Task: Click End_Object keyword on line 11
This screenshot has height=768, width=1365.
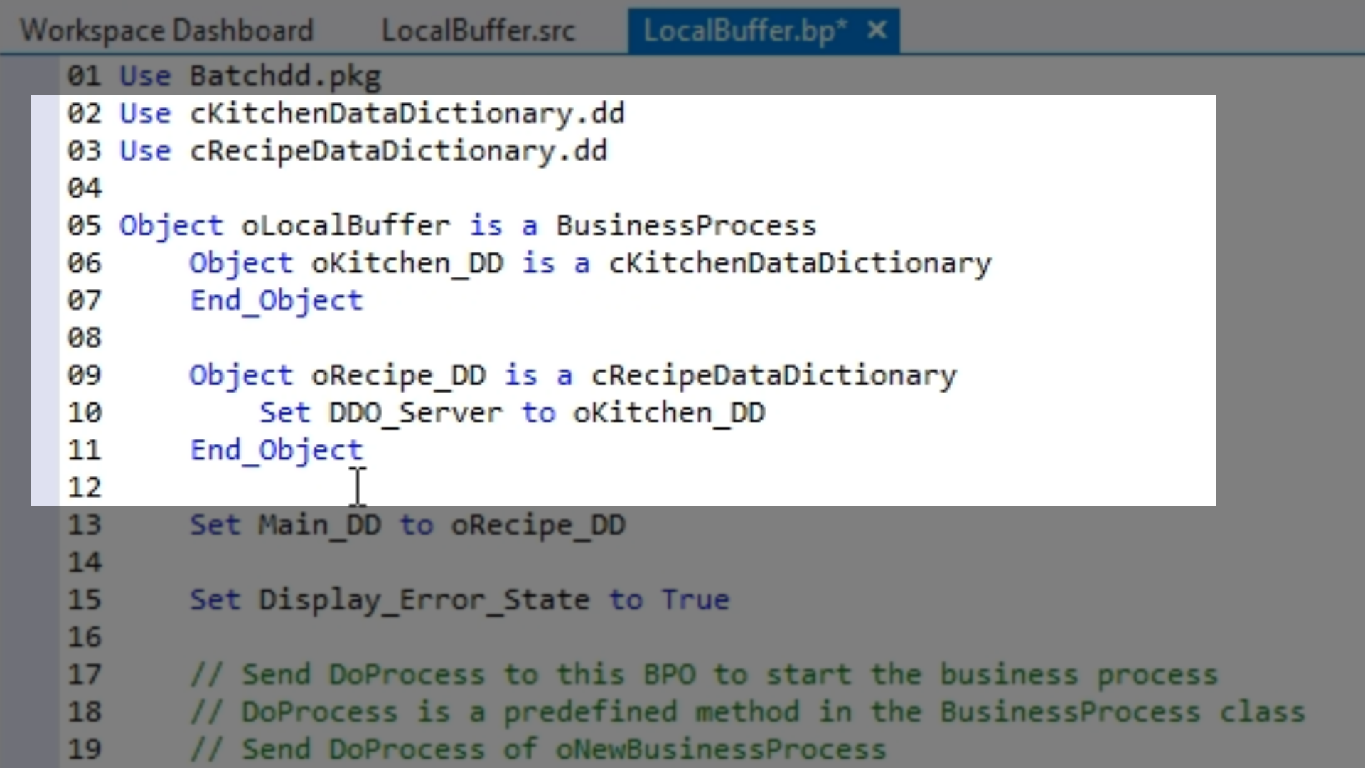Action: click(x=277, y=451)
